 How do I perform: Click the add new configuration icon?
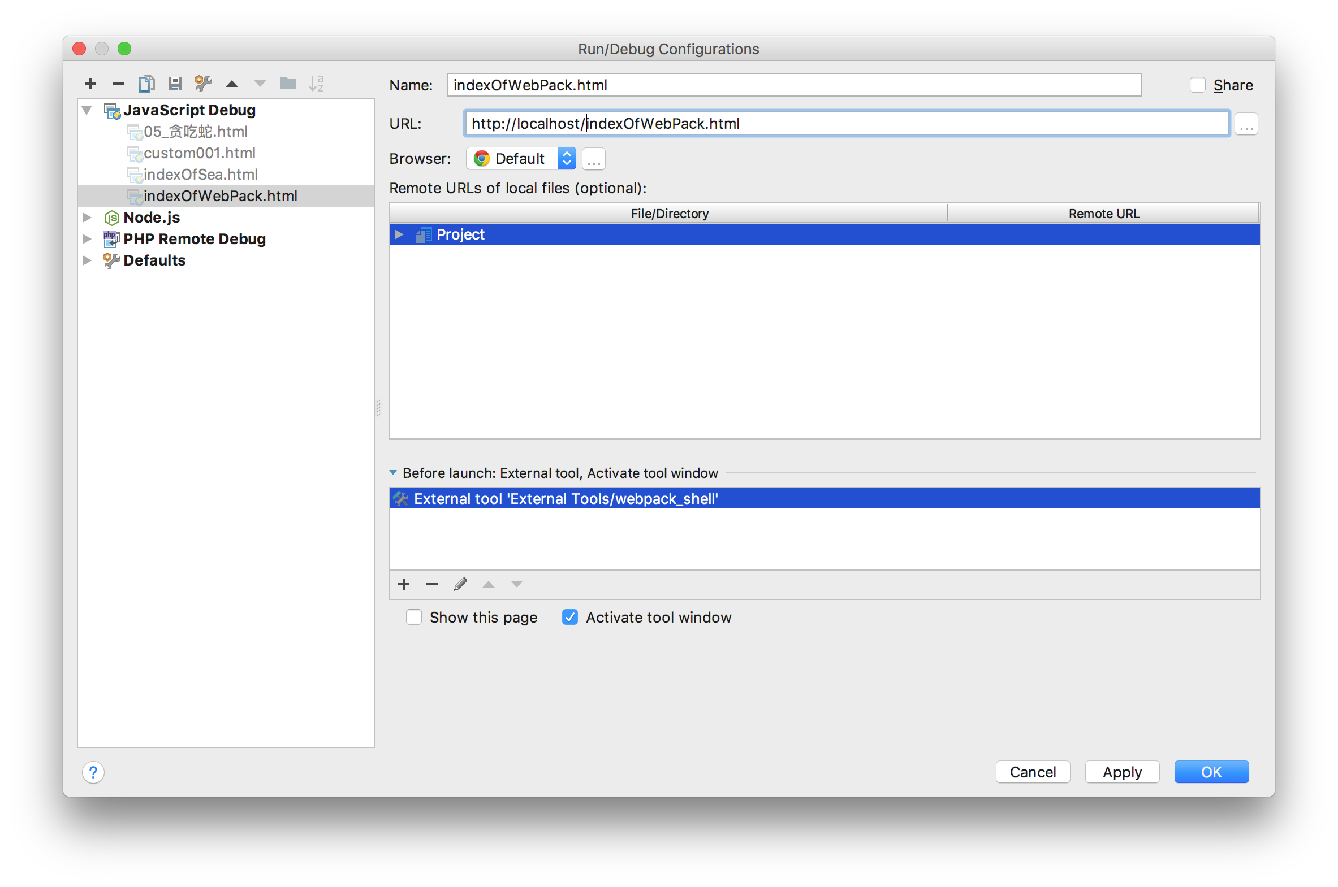coord(87,83)
